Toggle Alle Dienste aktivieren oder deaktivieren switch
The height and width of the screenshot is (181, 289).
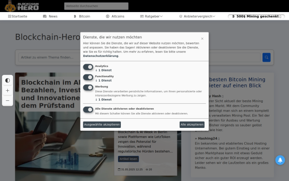pyautogui.click(x=88, y=110)
